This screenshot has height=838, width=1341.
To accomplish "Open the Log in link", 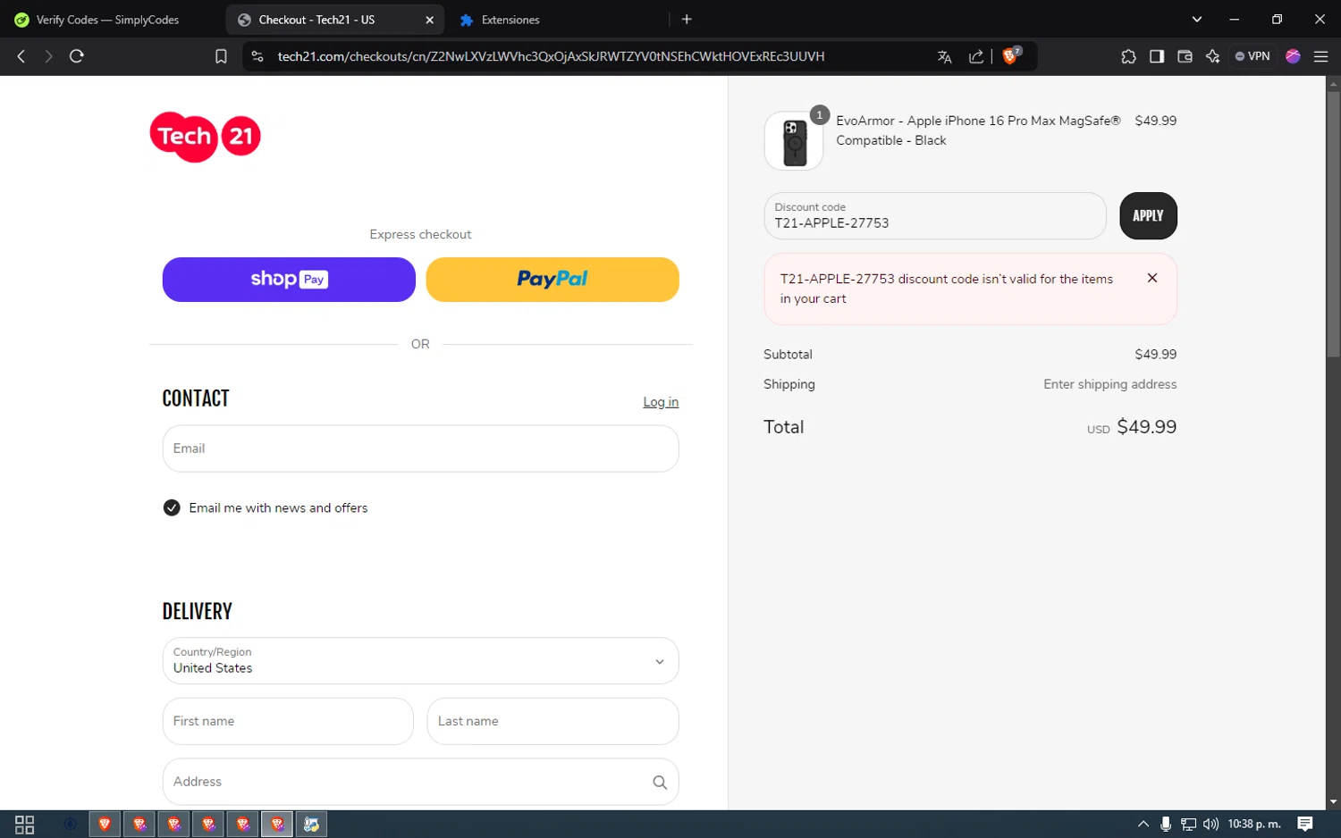I will (661, 402).
